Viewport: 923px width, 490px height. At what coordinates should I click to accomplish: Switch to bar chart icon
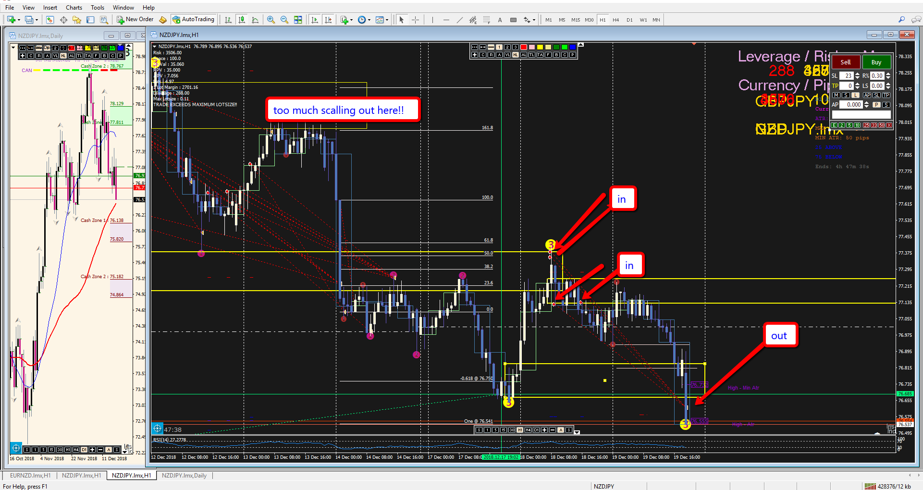[x=228, y=20]
